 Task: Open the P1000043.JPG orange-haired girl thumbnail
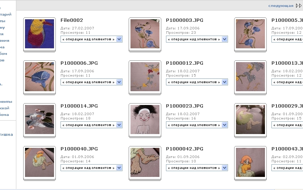[x=250, y=162]
